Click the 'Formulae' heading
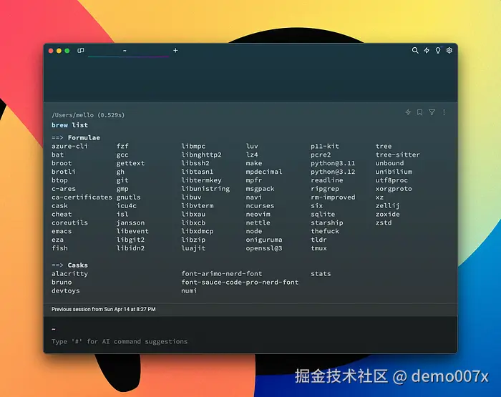This screenshot has height=397, width=501. point(84,137)
